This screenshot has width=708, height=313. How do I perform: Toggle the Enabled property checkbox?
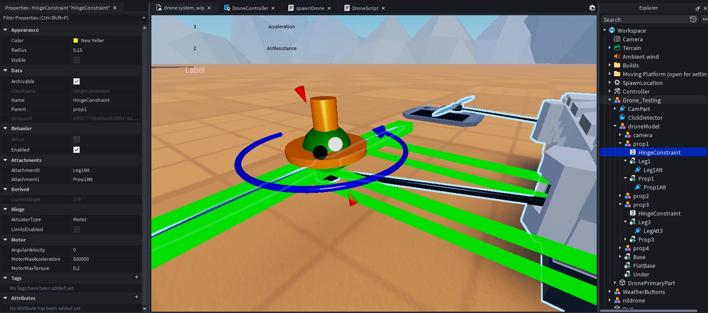click(x=77, y=150)
